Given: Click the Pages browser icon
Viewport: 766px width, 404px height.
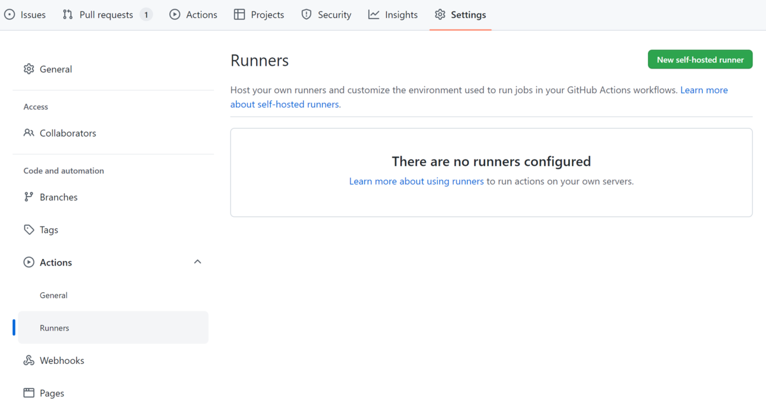Looking at the screenshot, I should pos(29,393).
